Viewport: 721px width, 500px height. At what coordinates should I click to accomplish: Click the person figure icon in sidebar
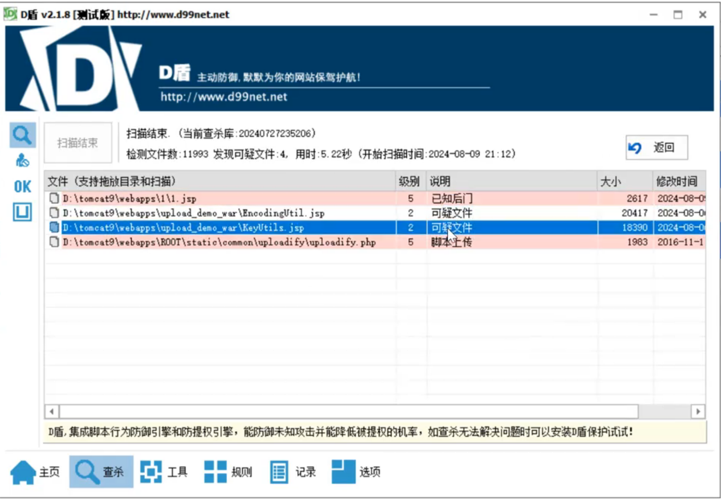22,161
